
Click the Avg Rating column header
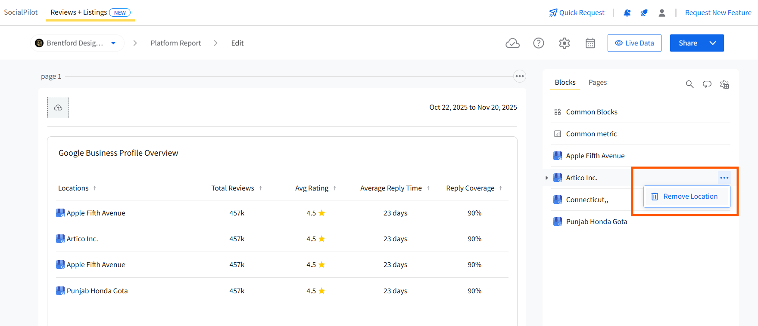[x=312, y=188]
